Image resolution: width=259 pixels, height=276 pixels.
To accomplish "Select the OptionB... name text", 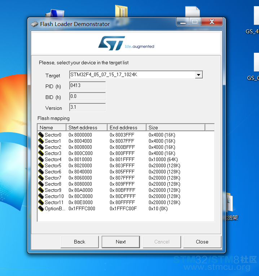I will pos(55,208).
